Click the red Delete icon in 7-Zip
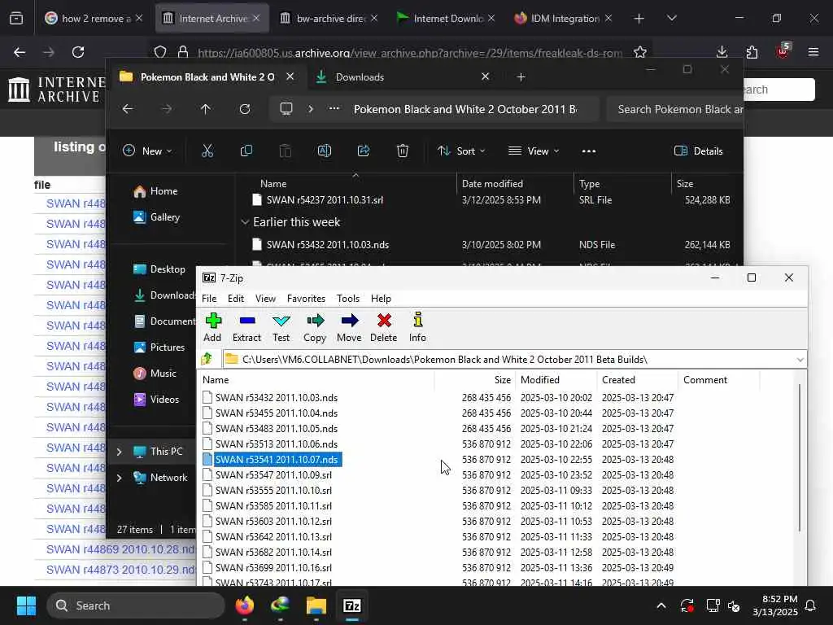Image resolution: width=833 pixels, height=625 pixels. (x=384, y=327)
